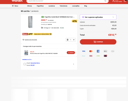
Task: Click the €27,27 accessory price
Action: click(x=32, y=52)
